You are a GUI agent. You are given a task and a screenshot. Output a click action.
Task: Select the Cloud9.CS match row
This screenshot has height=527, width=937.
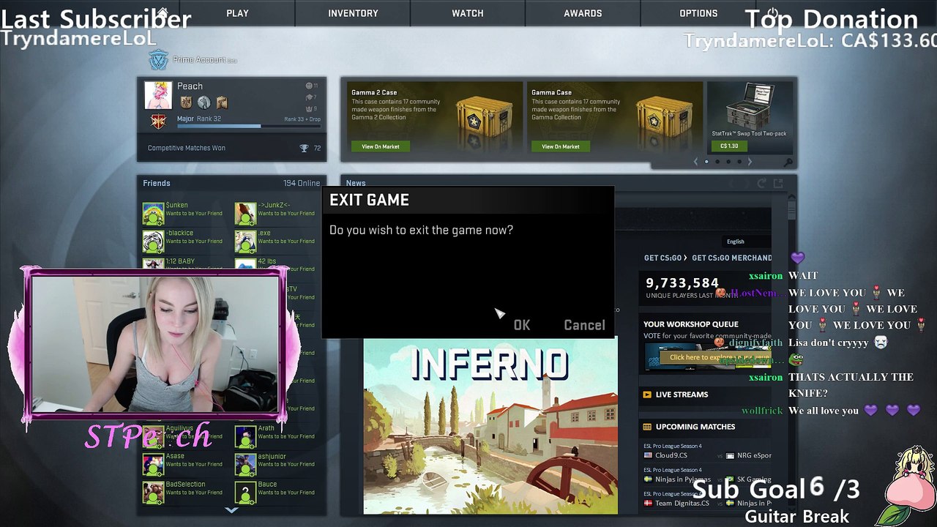point(707,455)
